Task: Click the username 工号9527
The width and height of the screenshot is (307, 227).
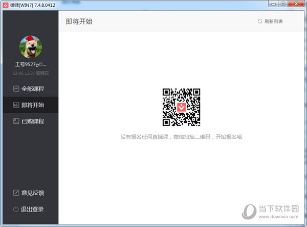Action: (31, 64)
